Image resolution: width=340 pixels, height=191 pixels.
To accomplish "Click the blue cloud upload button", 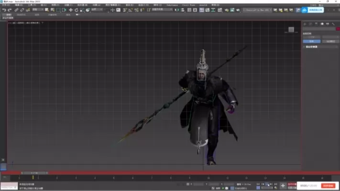I will pyautogui.click(x=312, y=10).
